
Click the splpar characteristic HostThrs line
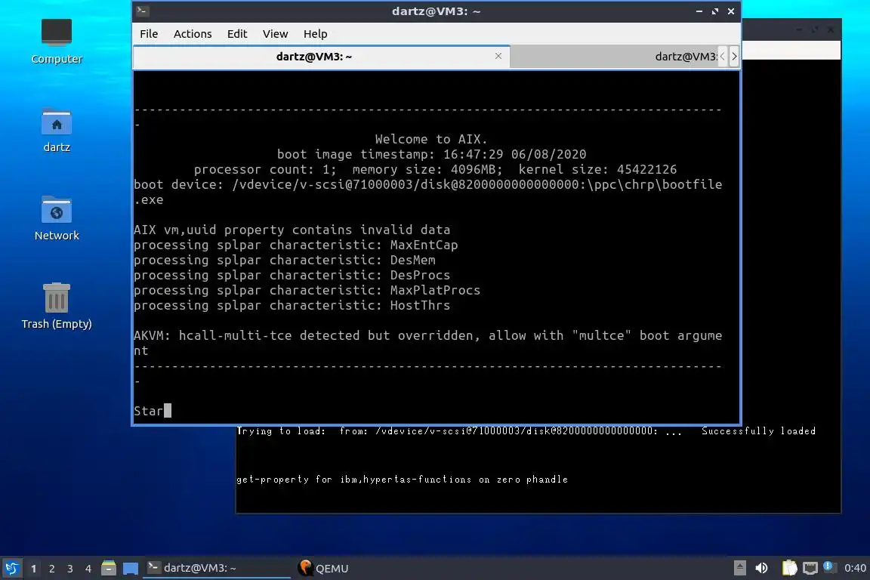coord(292,305)
